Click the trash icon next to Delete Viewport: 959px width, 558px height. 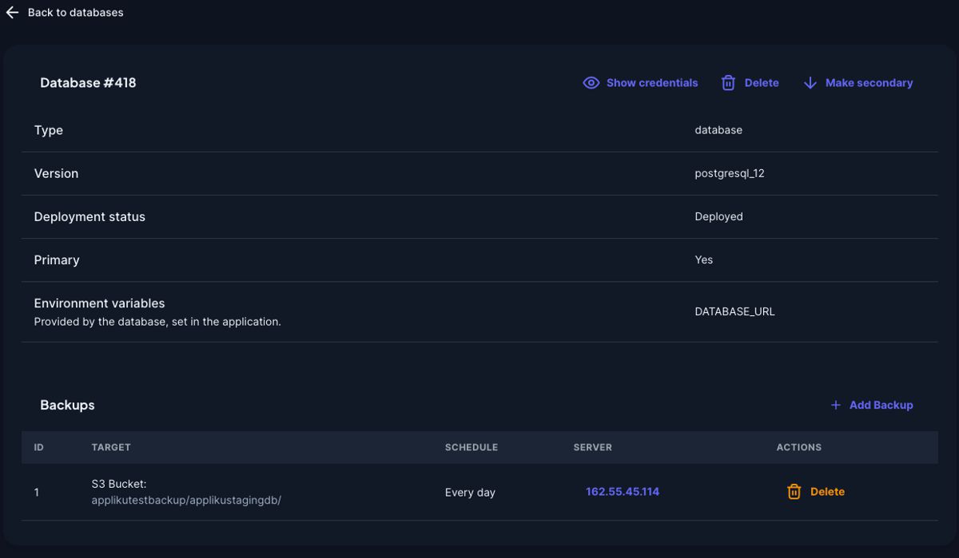pos(727,82)
